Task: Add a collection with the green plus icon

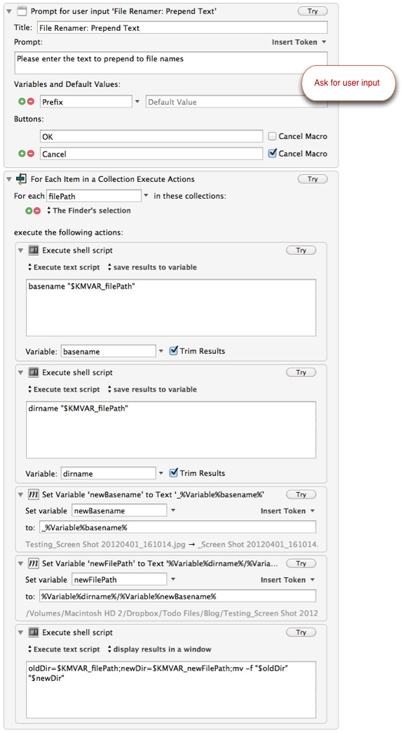Action: (29, 211)
